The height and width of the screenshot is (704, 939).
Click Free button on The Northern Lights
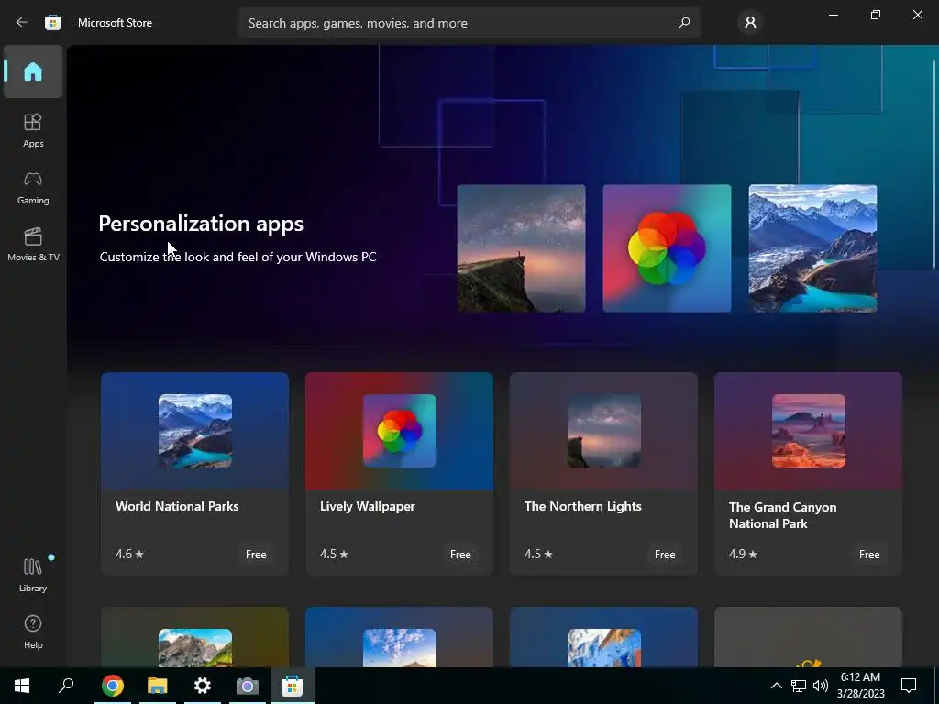665,555
